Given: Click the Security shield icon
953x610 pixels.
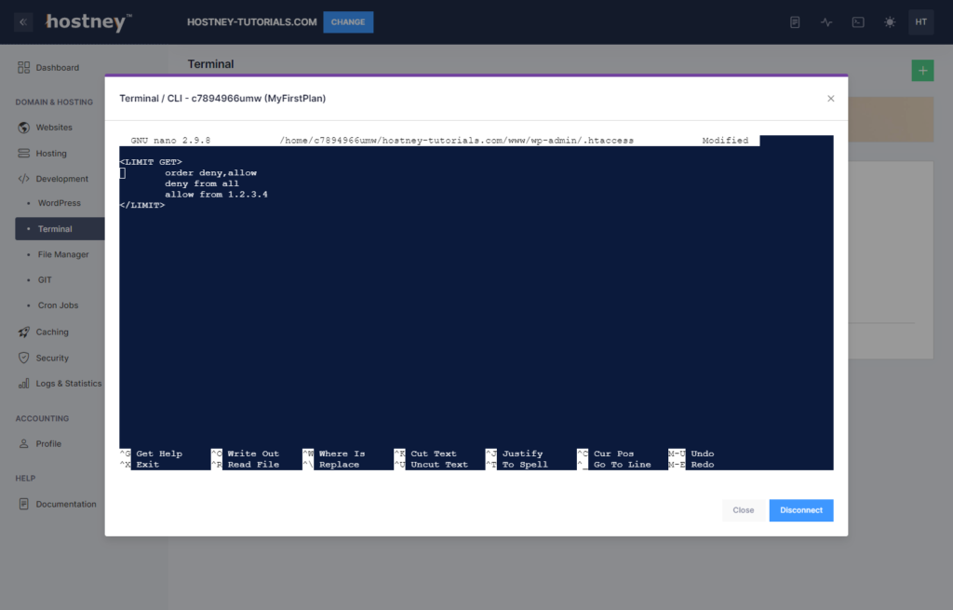Looking at the screenshot, I should point(26,358).
